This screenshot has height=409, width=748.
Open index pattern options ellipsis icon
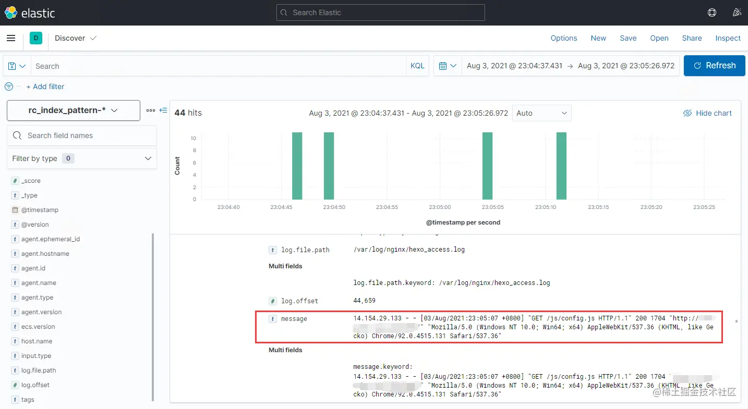click(150, 110)
